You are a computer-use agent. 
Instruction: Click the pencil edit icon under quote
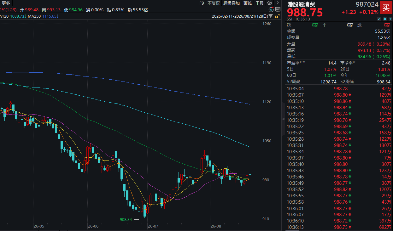pos(379,19)
